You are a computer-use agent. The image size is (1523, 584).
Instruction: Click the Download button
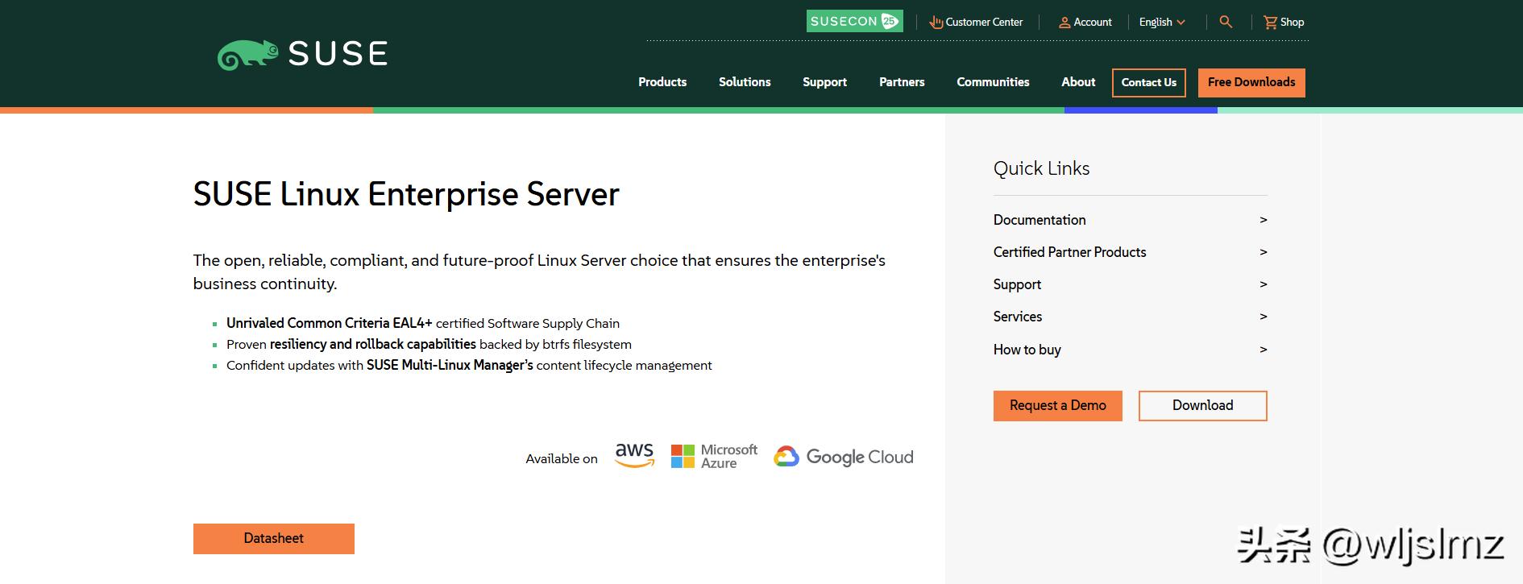[1202, 406]
